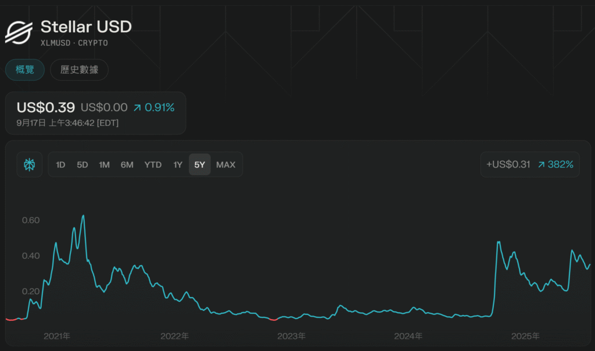This screenshot has width=595, height=351.
Task: Click the Stellar USD title
Action: [x=86, y=26]
